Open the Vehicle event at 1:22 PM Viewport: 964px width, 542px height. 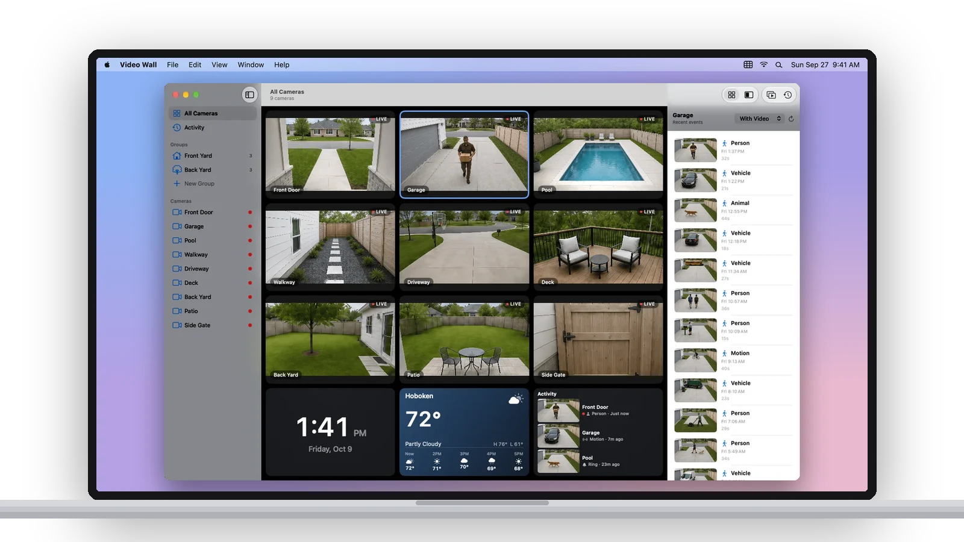(734, 180)
